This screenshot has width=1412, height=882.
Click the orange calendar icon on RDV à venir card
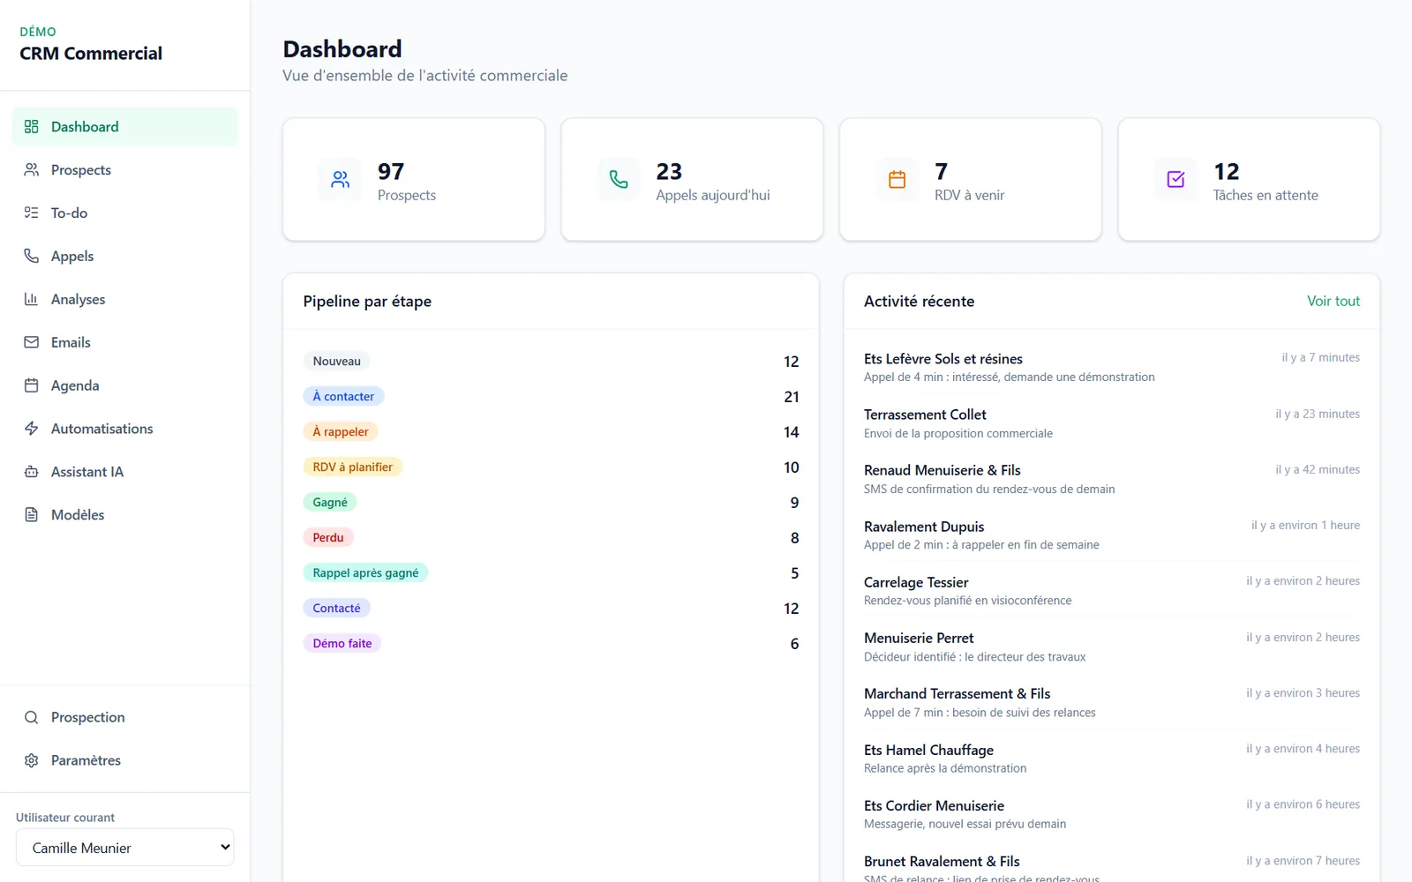click(898, 180)
